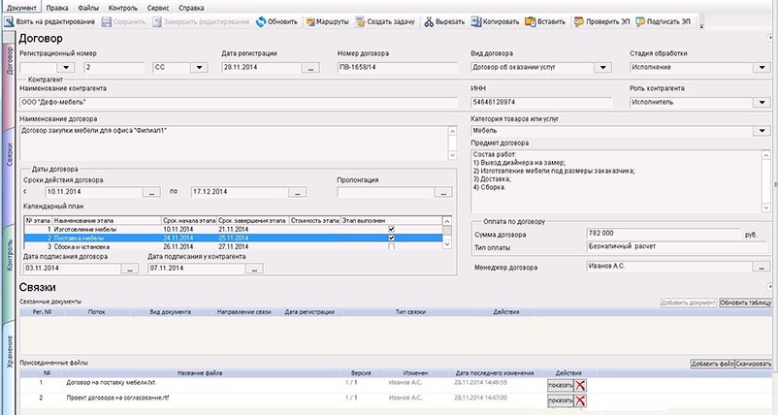
Task: Open the Справка menu
Action: pyautogui.click(x=191, y=8)
